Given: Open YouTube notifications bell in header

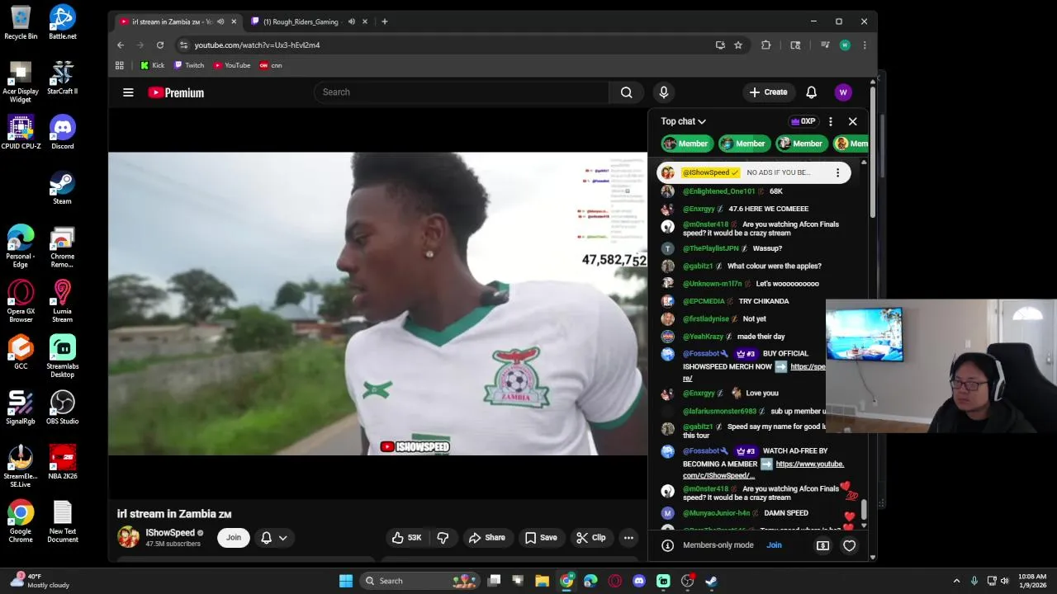Looking at the screenshot, I should coord(811,92).
